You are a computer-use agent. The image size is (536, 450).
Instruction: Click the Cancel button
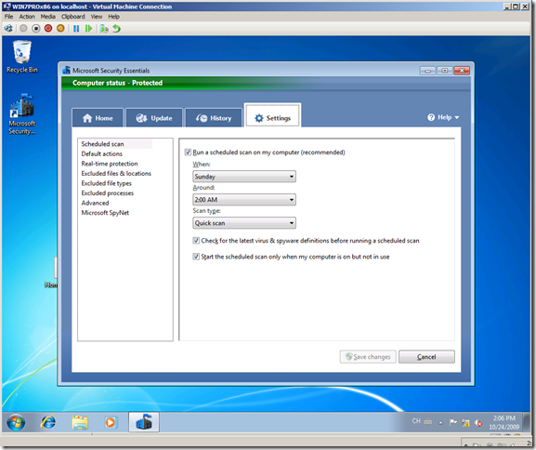[x=426, y=357]
